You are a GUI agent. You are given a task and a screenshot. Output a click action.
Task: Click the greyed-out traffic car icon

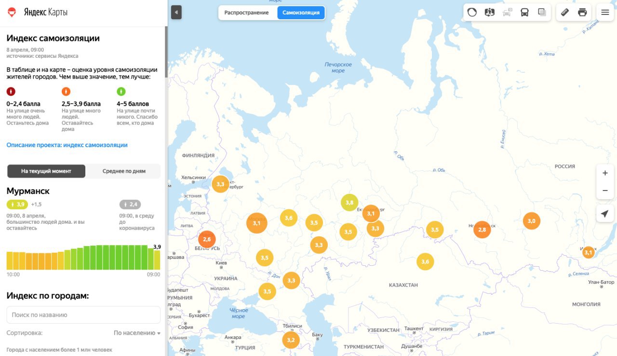point(507,13)
